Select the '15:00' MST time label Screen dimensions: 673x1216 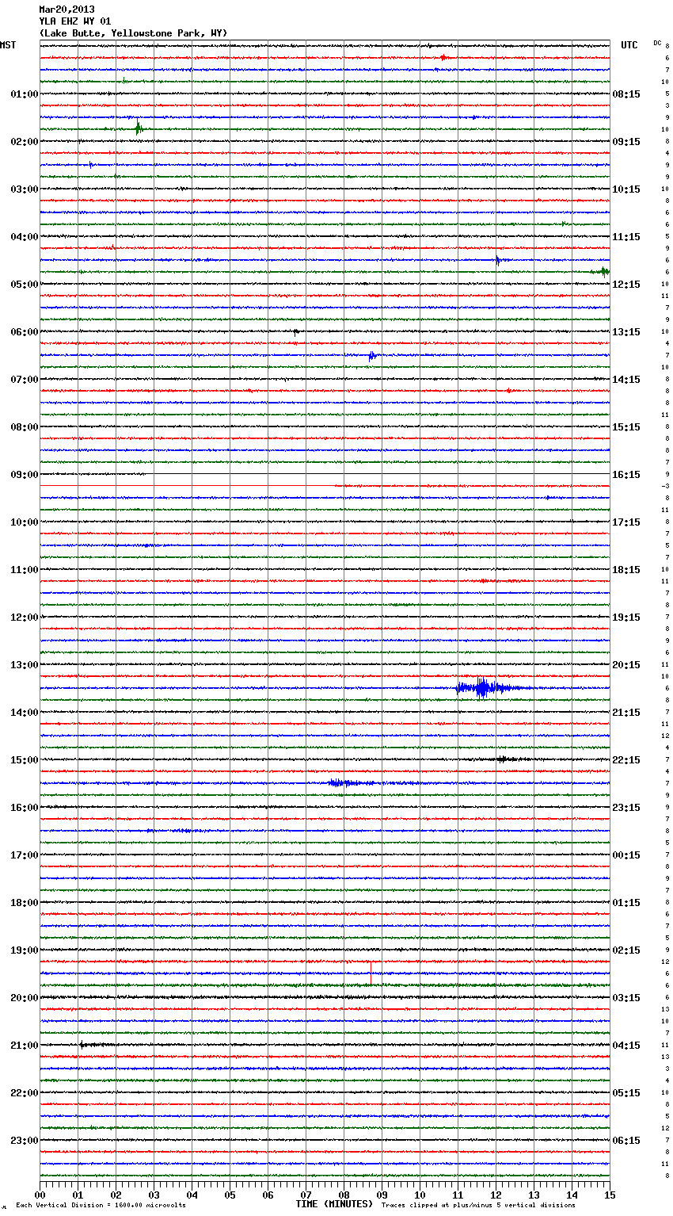point(25,760)
